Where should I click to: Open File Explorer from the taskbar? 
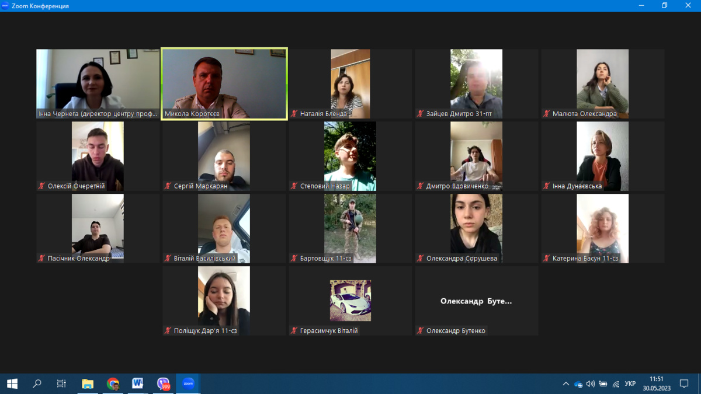(88, 383)
